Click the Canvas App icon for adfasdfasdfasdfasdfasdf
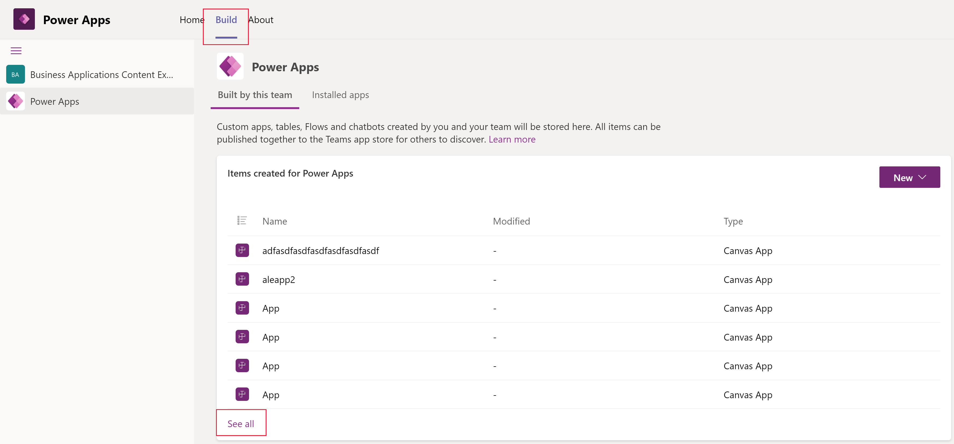This screenshot has height=444, width=954. [x=242, y=250]
